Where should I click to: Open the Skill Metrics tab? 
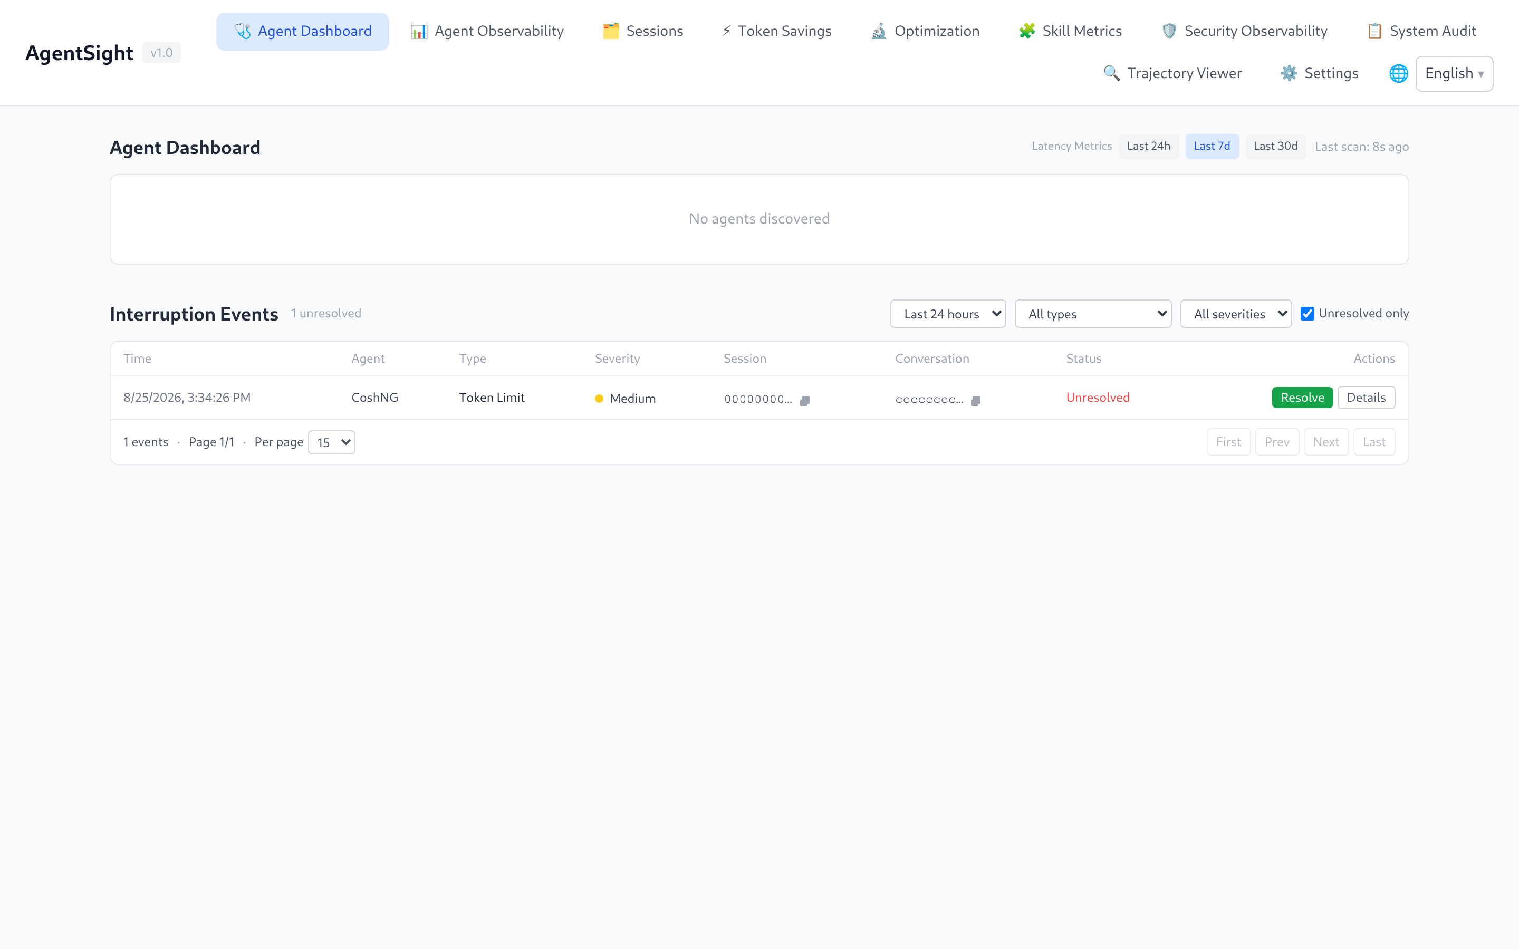pos(1070,32)
